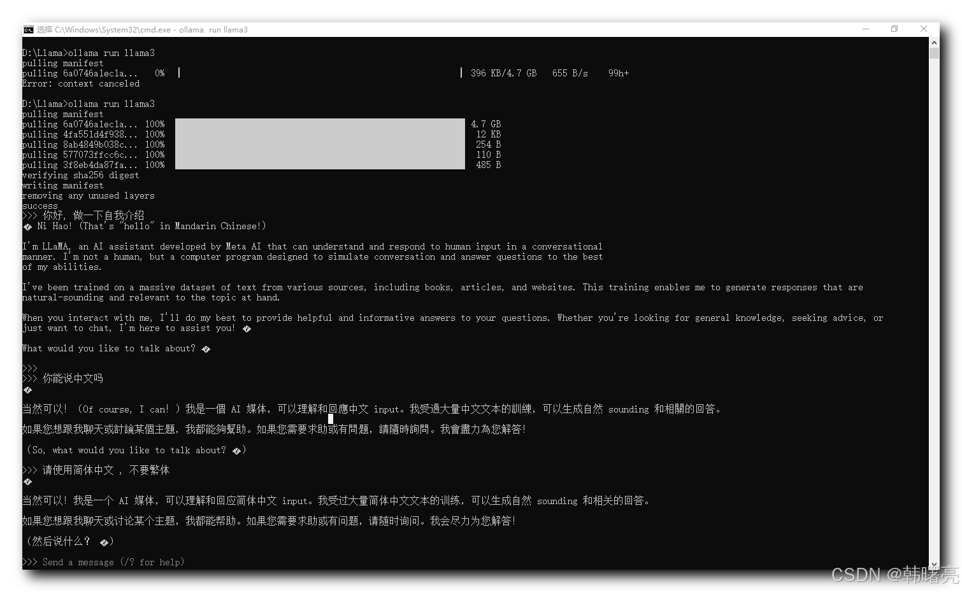962x592 pixels.
Task: Click 'What would you like to talk about?' line
Action: [116, 348]
